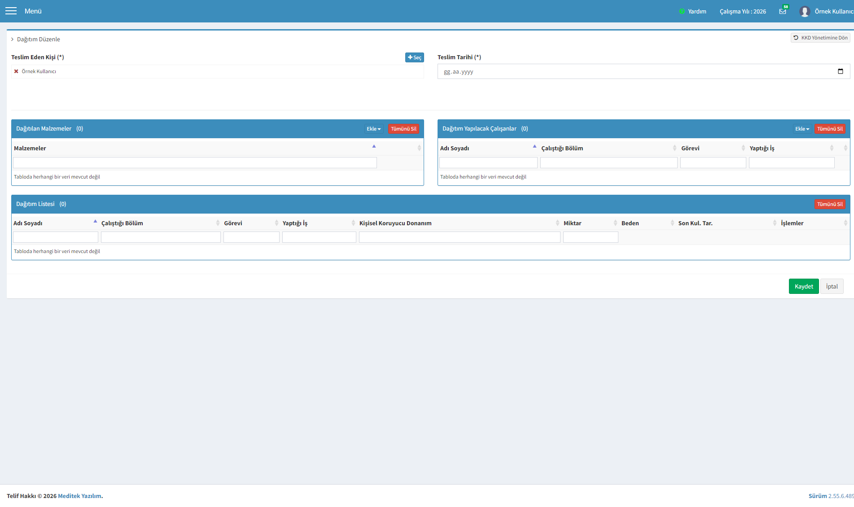Click the Dağıtılan Malzemeler panel title
This screenshot has width=854, height=507.
tap(44, 129)
